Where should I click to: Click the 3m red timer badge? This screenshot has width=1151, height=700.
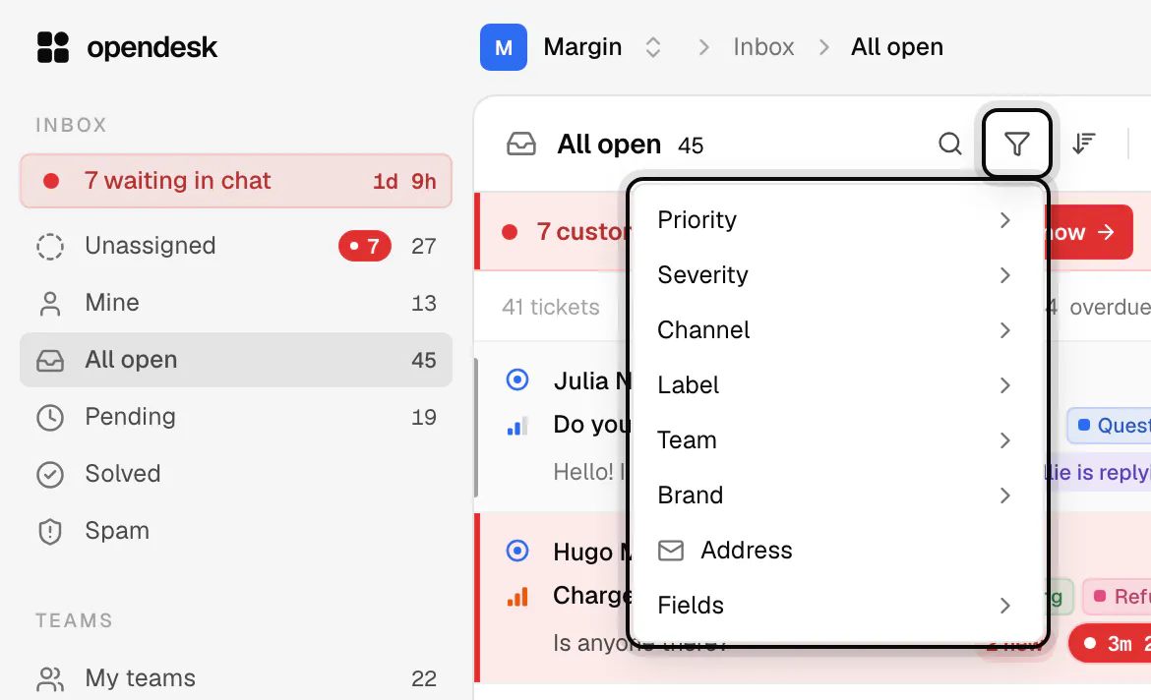[x=1110, y=644]
